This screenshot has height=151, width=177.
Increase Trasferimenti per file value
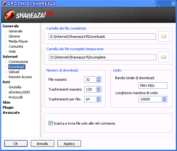pos(98,98)
